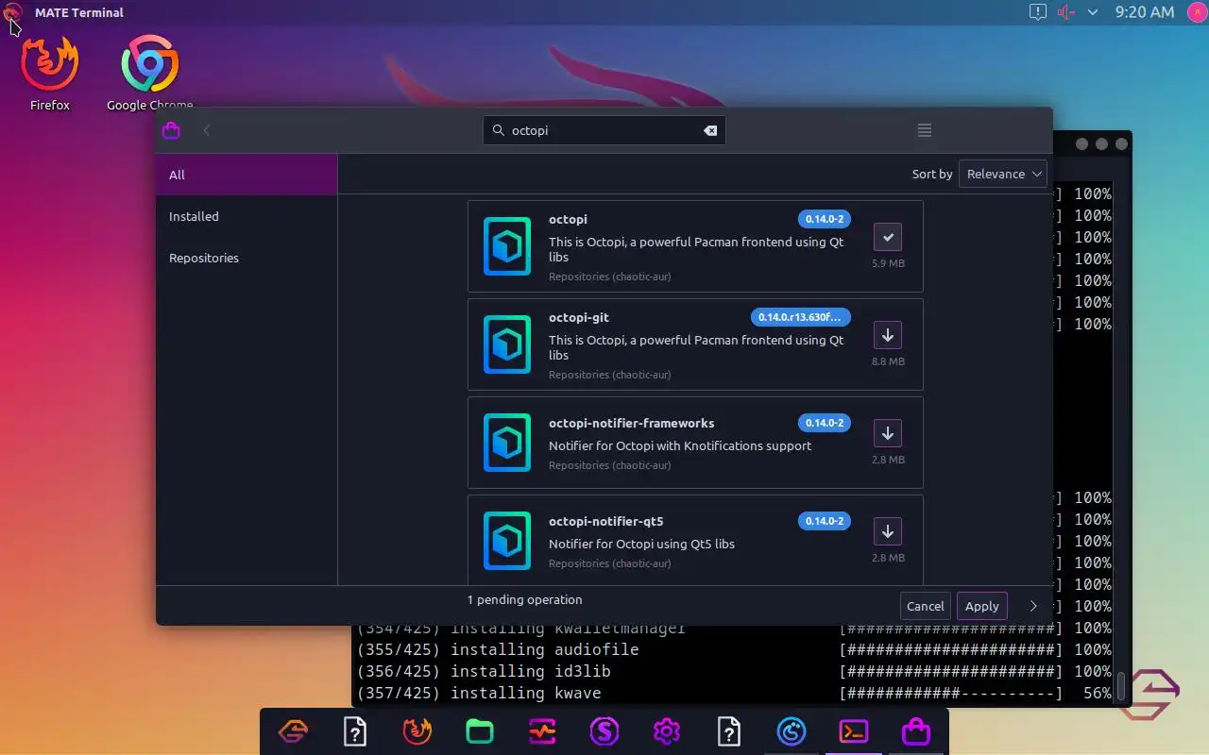Click the octopi-notifier-qt5 package icon
The width and height of the screenshot is (1209, 755).
(x=507, y=540)
